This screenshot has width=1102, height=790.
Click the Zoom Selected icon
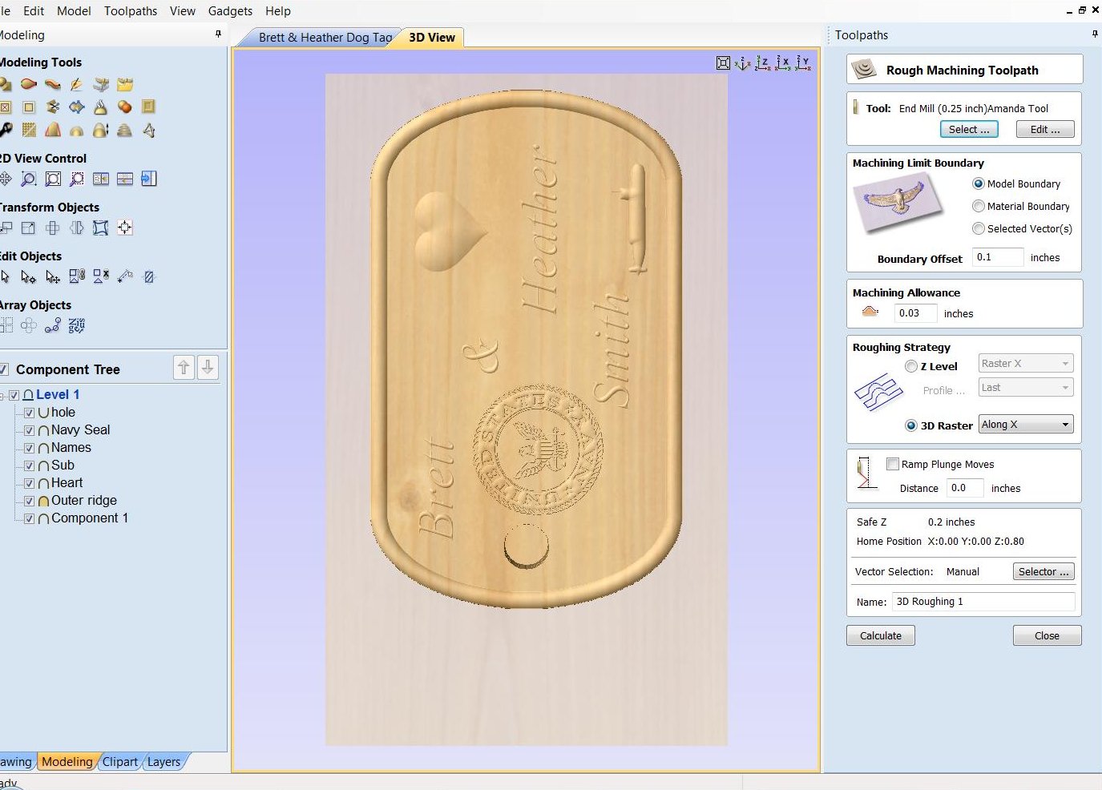[77, 179]
